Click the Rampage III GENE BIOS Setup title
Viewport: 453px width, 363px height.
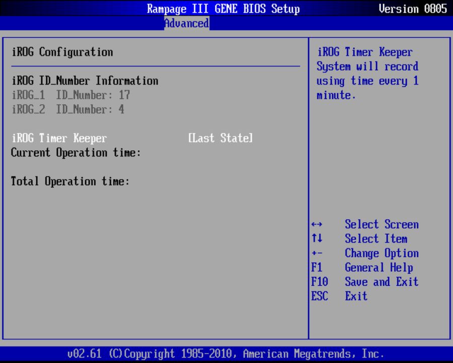(x=223, y=9)
